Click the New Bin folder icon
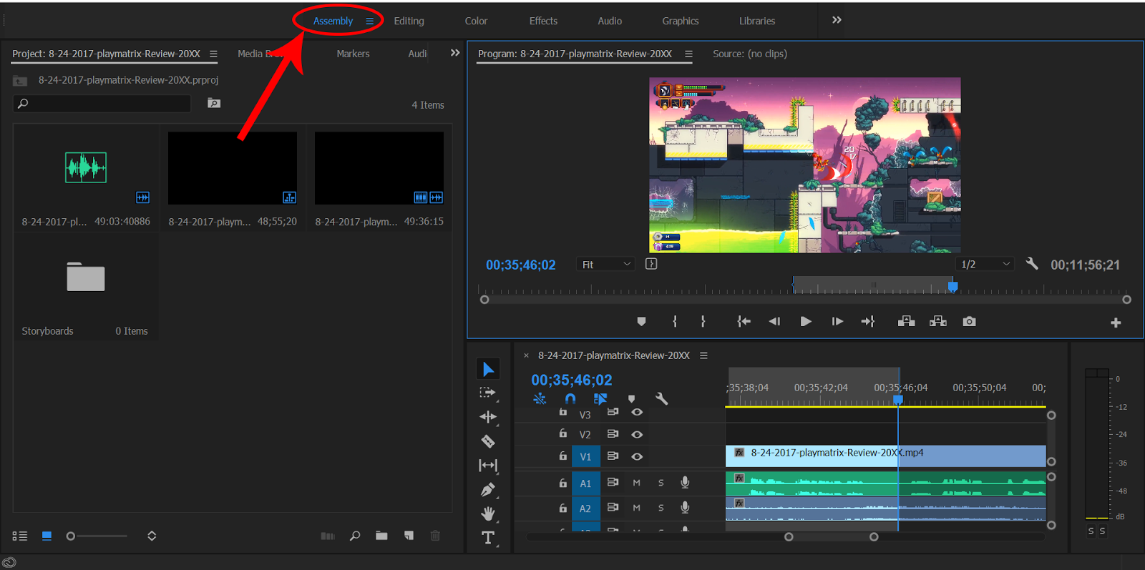 (x=381, y=536)
